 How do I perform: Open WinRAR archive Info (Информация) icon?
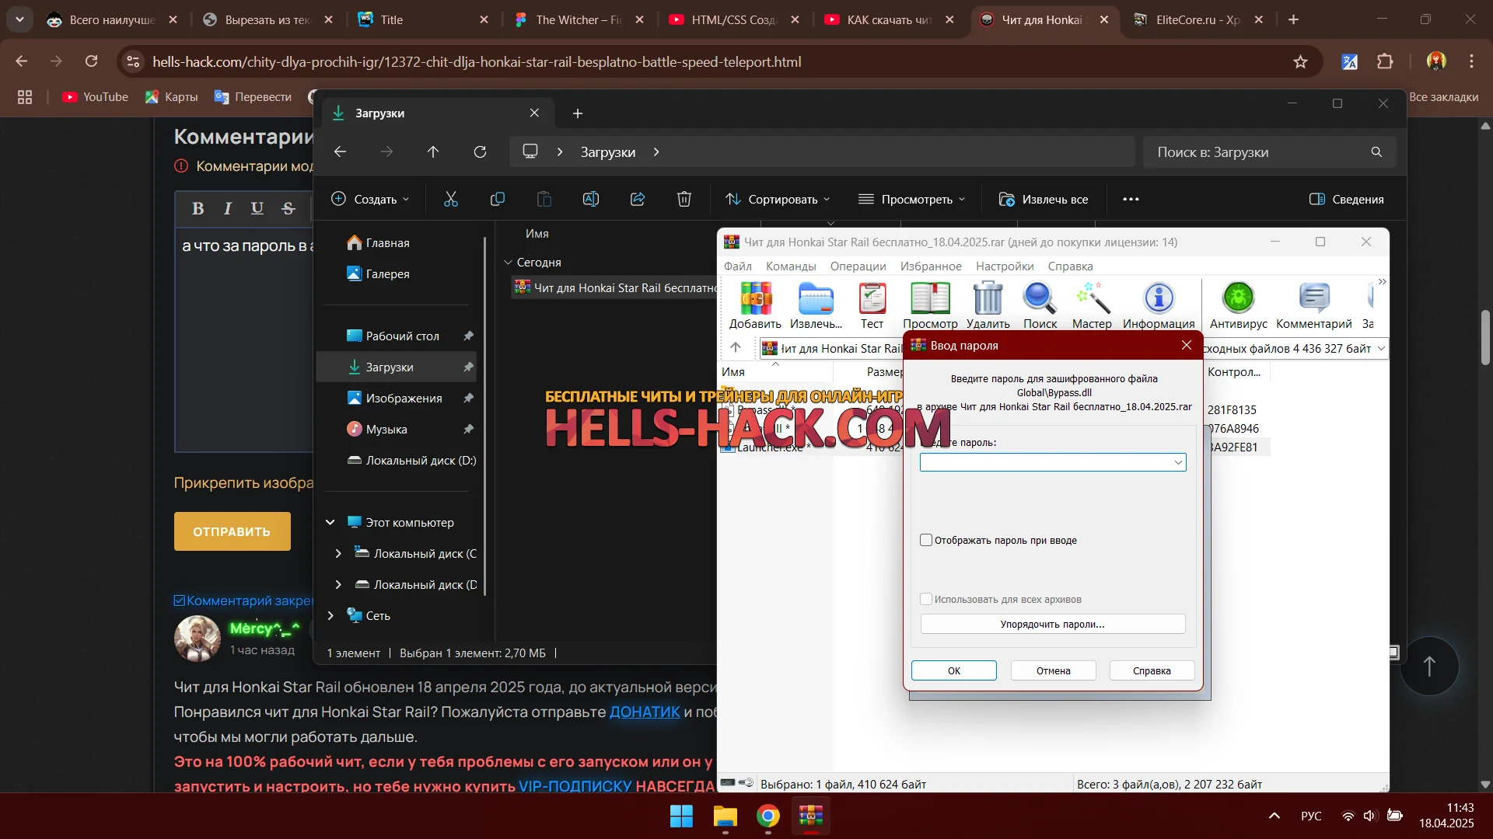[1159, 305]
